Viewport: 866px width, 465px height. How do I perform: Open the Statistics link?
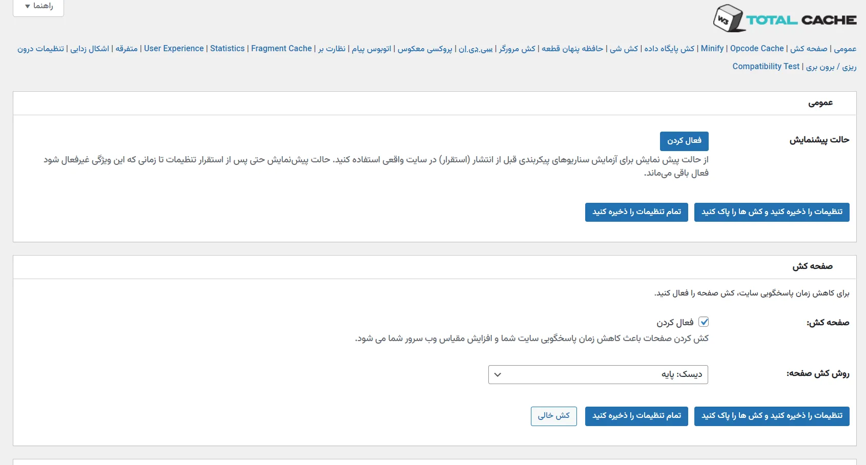click(x=228, y=49)
